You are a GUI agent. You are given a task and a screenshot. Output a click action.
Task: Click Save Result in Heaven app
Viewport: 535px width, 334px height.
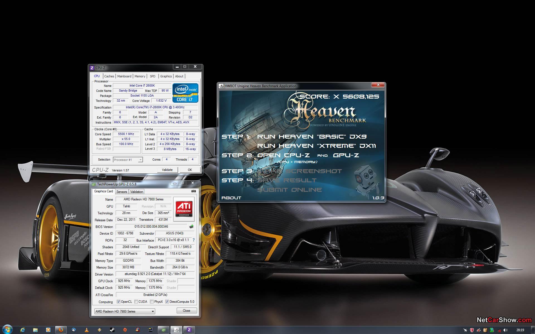pos(287,180)
